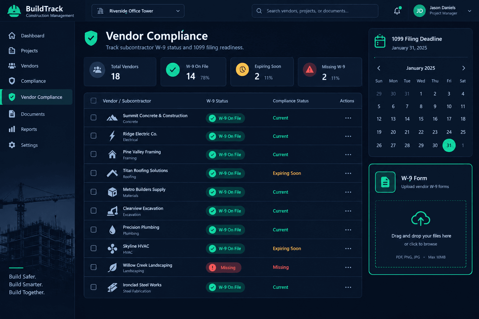Tick the Ironclad Steel Works checkbox
This screenshot has width=479, height=319.
tap(94, 287)
